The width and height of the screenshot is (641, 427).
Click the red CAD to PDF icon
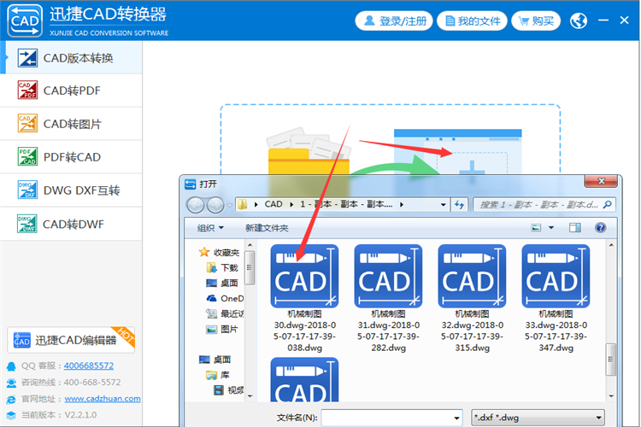tap(27, 90)
